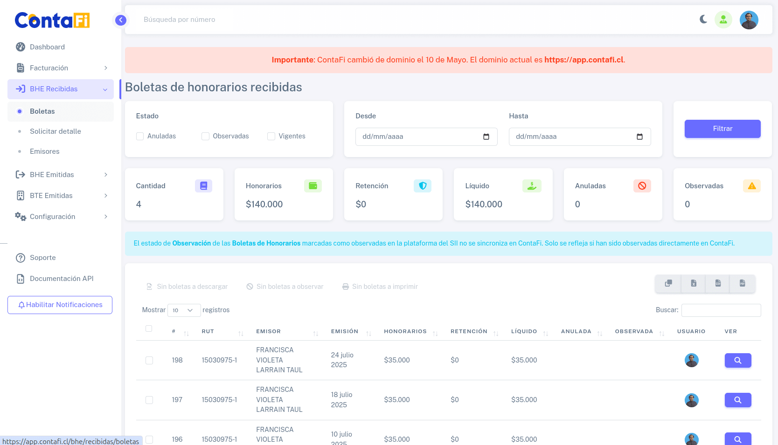Check the Anuladas estado filter
This screenshot has height=445, width=778.
[x=140, y=136]
